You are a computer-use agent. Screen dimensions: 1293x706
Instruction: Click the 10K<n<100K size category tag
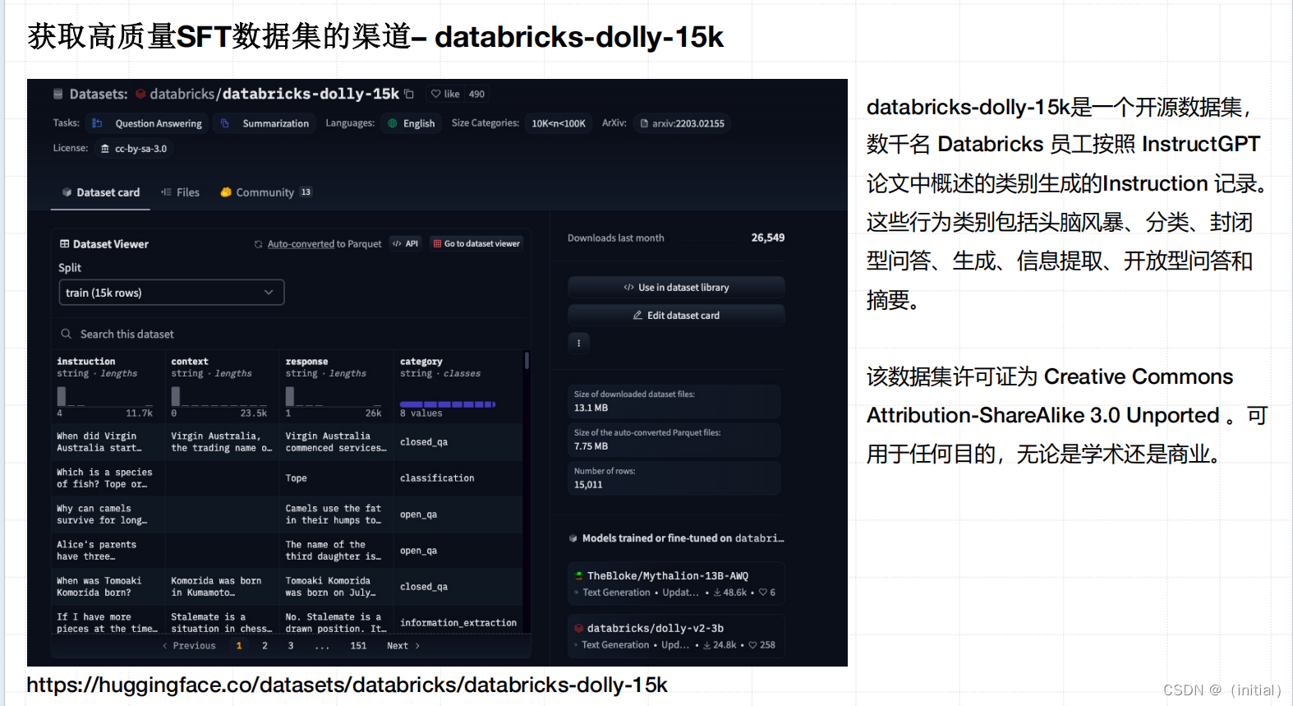point(559,123)
